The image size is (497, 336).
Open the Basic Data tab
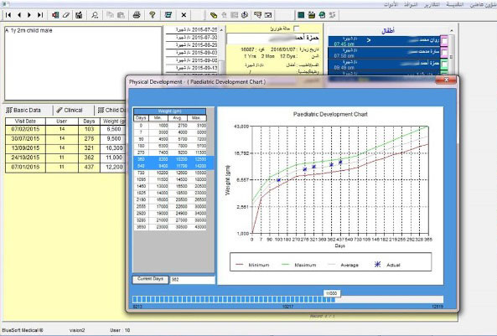(x=23, y=111)
